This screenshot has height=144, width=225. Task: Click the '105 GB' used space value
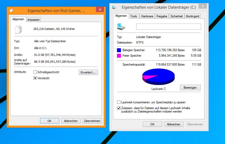click(x=197, y=50)
